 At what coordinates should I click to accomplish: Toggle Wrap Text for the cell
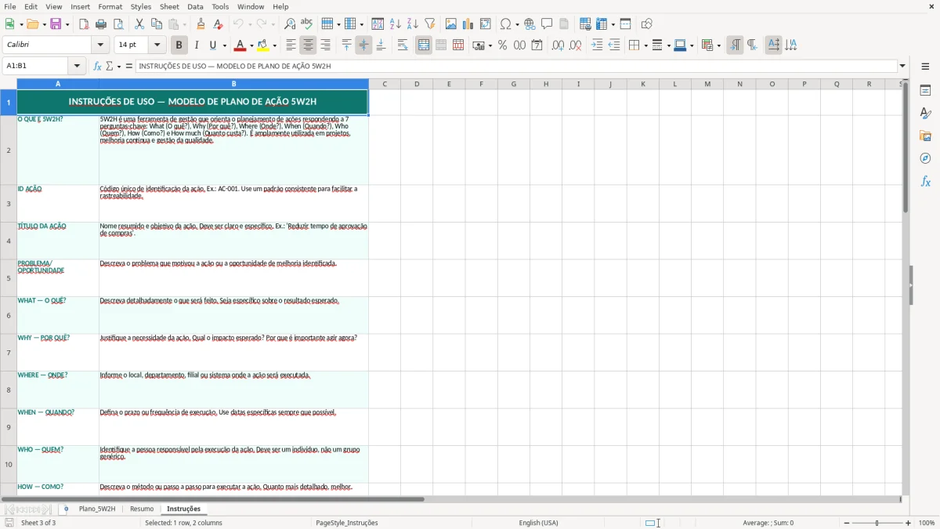point(403,45)
